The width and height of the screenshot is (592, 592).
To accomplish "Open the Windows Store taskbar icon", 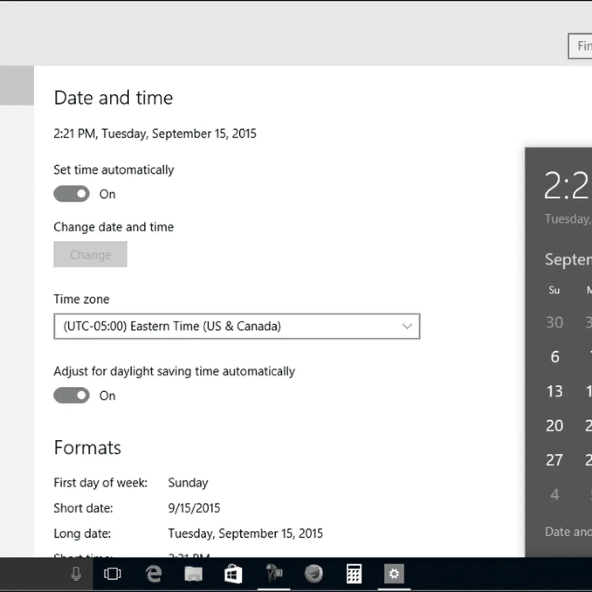I will [x=233, y=574].
